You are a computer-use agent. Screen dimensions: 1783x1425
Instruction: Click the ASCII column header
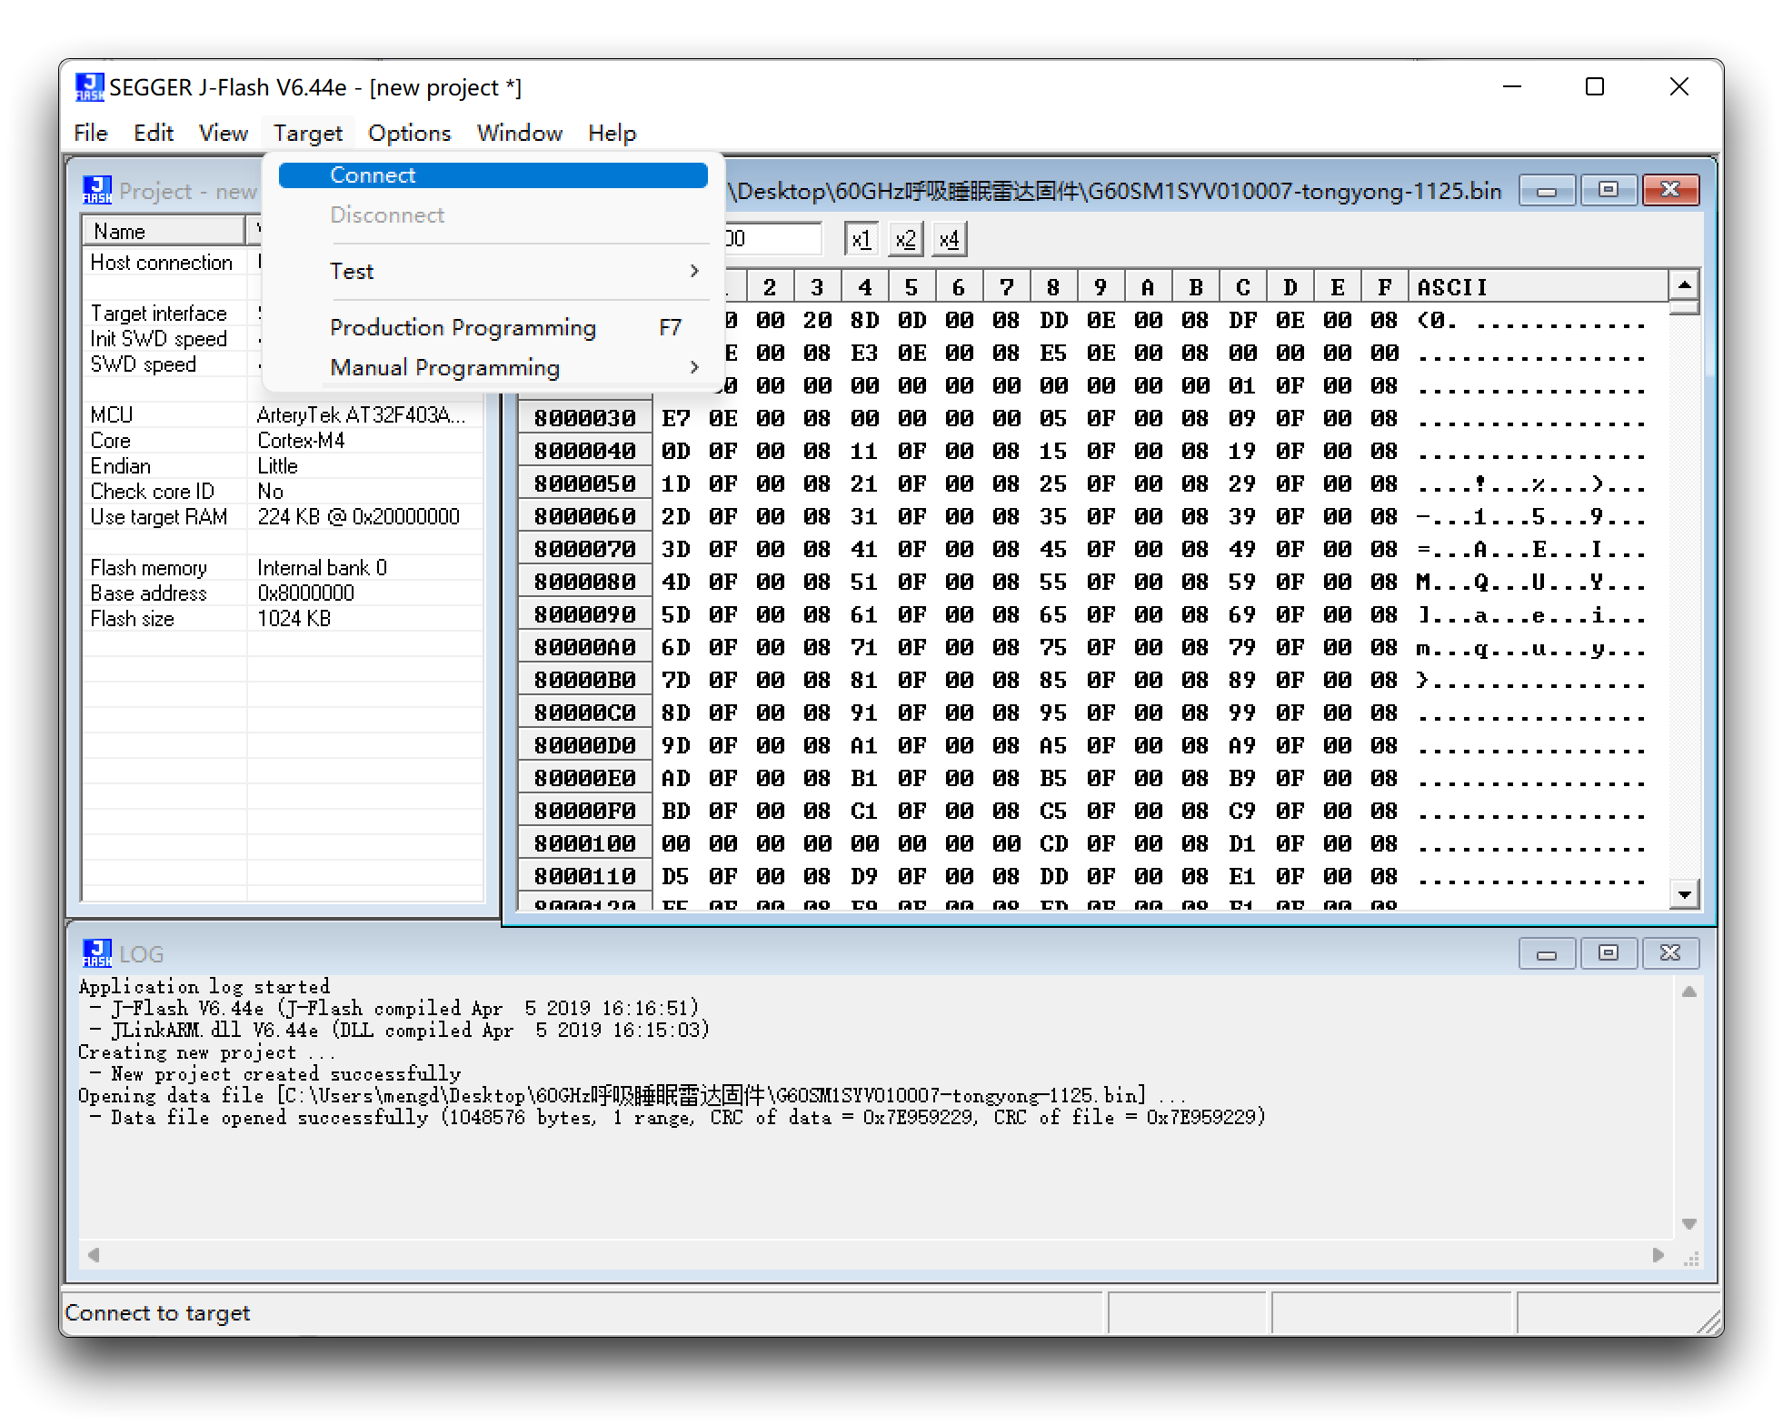pos(1538,287)
